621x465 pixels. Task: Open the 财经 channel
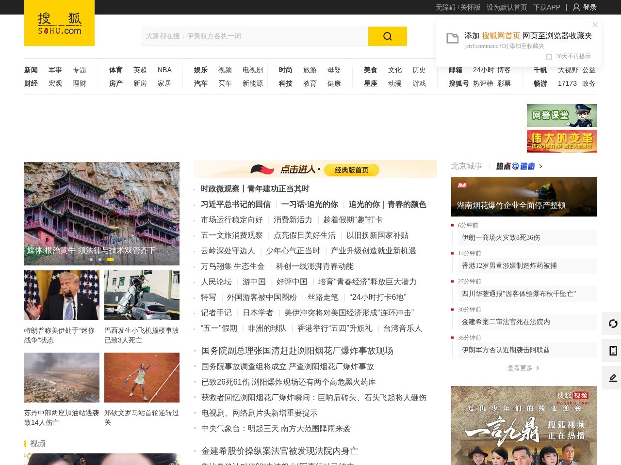pos(31,83)
